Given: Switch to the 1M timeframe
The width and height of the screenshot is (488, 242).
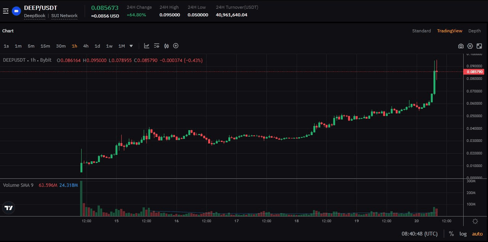Looking at the screenshot, I should pyautogui.click(x=122, y=46).
